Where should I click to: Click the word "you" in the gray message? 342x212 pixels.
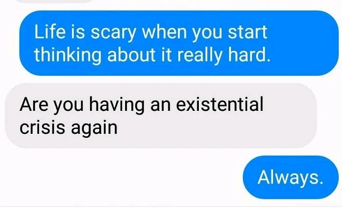(68, 106)
